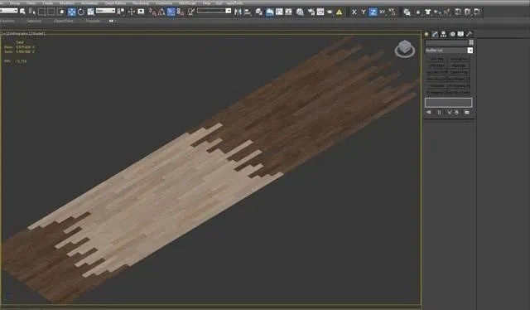Viewport: 530px width, 310px height.
Task: Open the Curve Editor
Action: (279, 12)
